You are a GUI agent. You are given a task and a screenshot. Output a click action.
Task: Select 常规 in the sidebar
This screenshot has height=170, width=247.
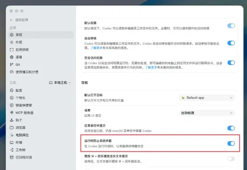point(41,35)
